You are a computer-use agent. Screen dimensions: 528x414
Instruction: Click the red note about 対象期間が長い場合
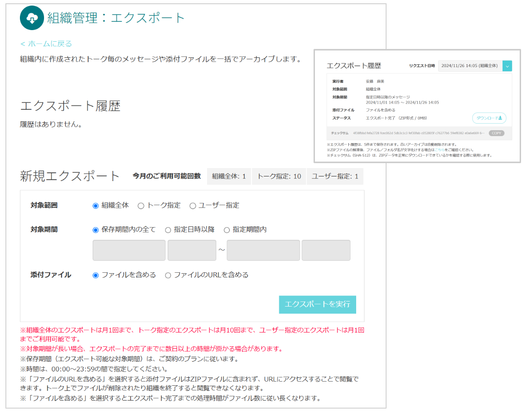coord(152,349)
